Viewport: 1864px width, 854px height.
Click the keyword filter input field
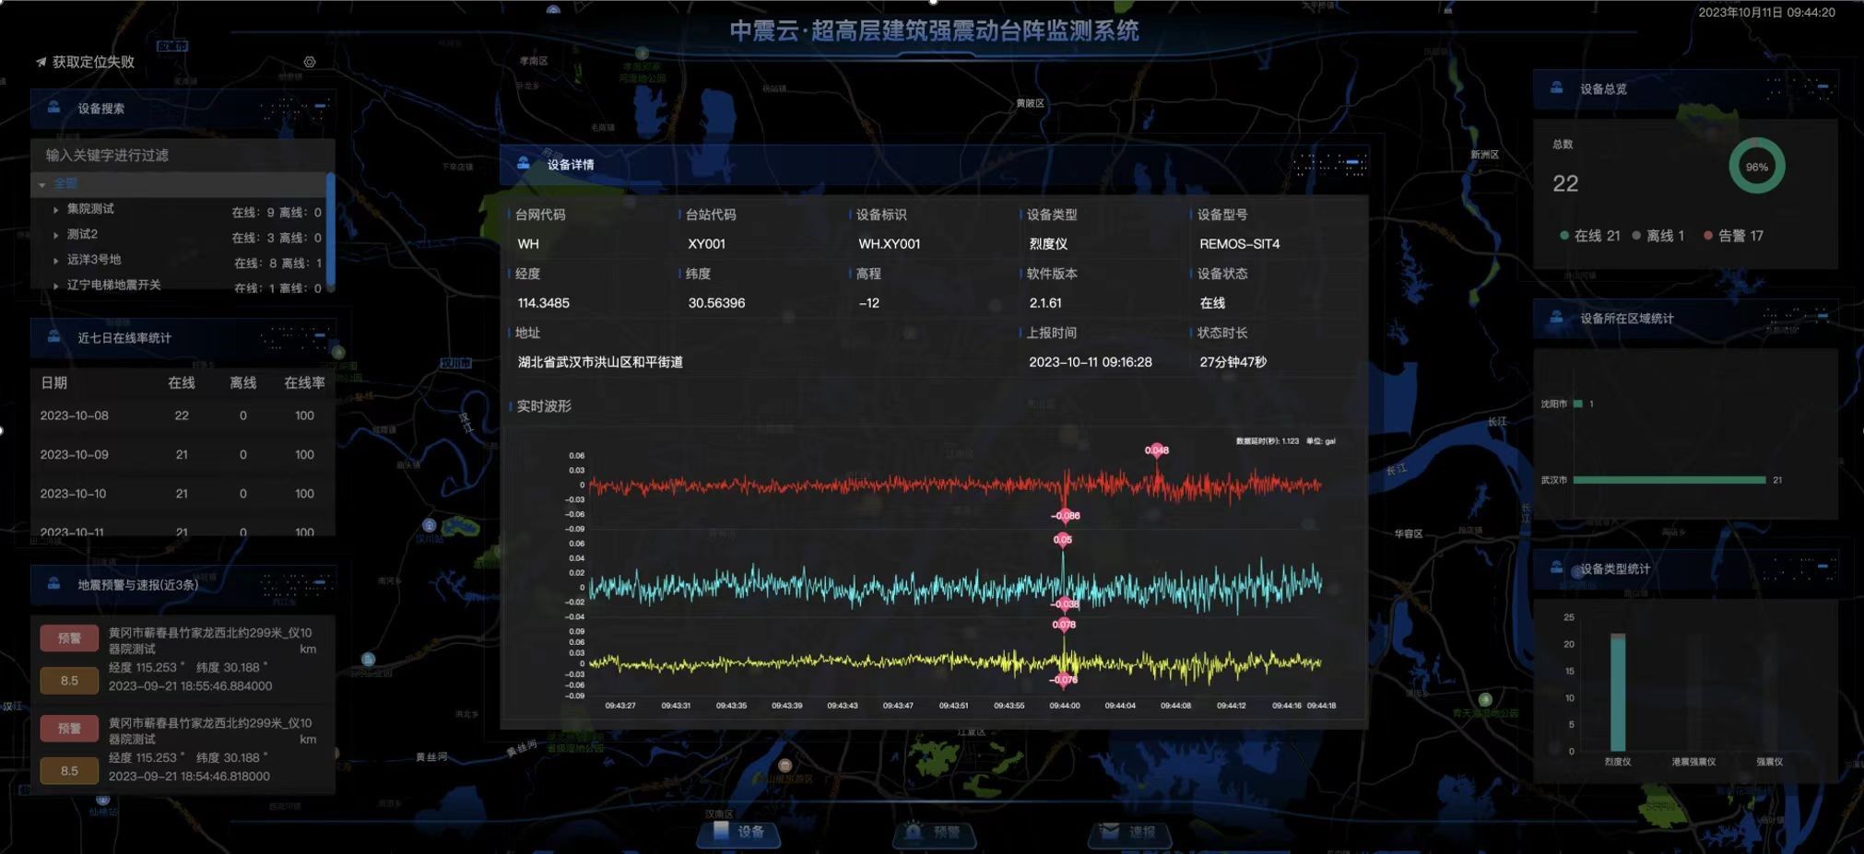click(182, 155)
